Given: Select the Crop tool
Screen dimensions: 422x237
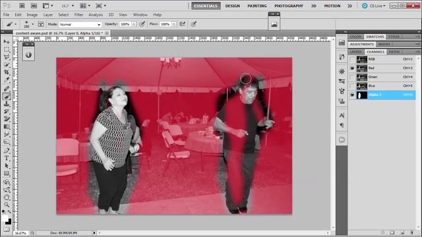Looking at the screenshot, I should click(7, 72).
